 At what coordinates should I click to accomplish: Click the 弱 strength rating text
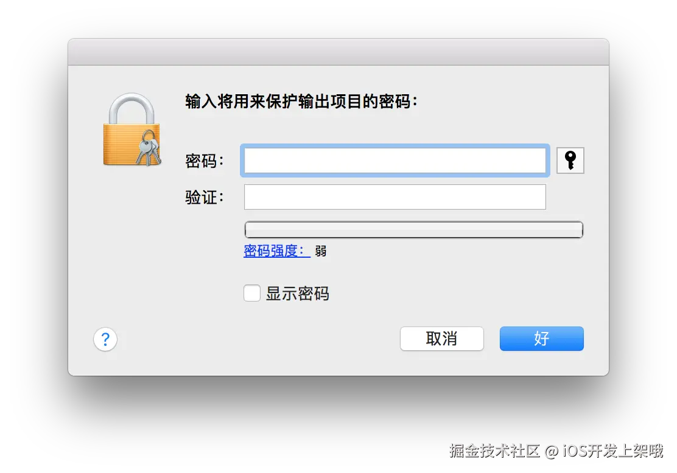[x=320, y=251]
